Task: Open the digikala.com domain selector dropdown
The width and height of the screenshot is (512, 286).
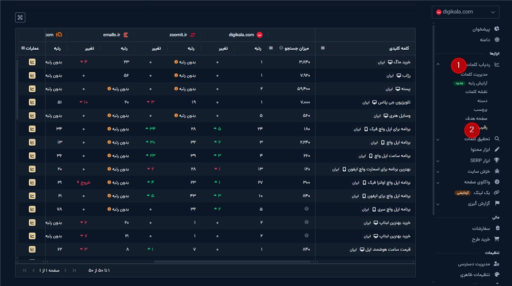Action: pos(465,12)
